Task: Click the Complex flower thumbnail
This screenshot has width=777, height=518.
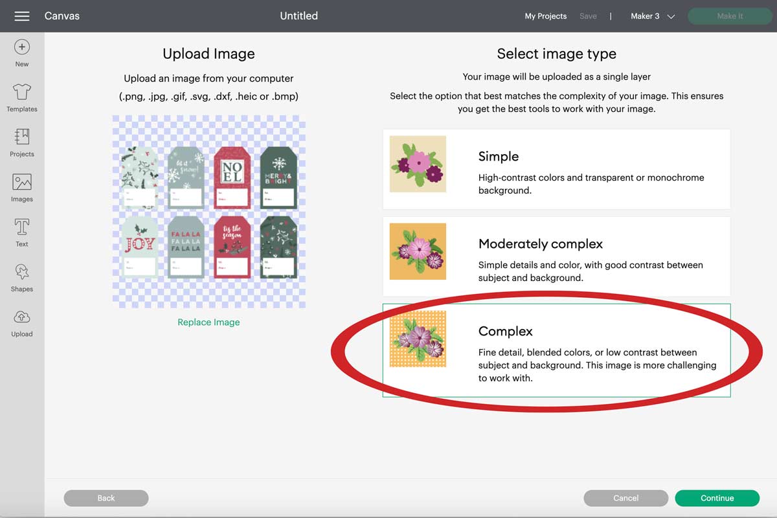Action: [x=418, y=339]
